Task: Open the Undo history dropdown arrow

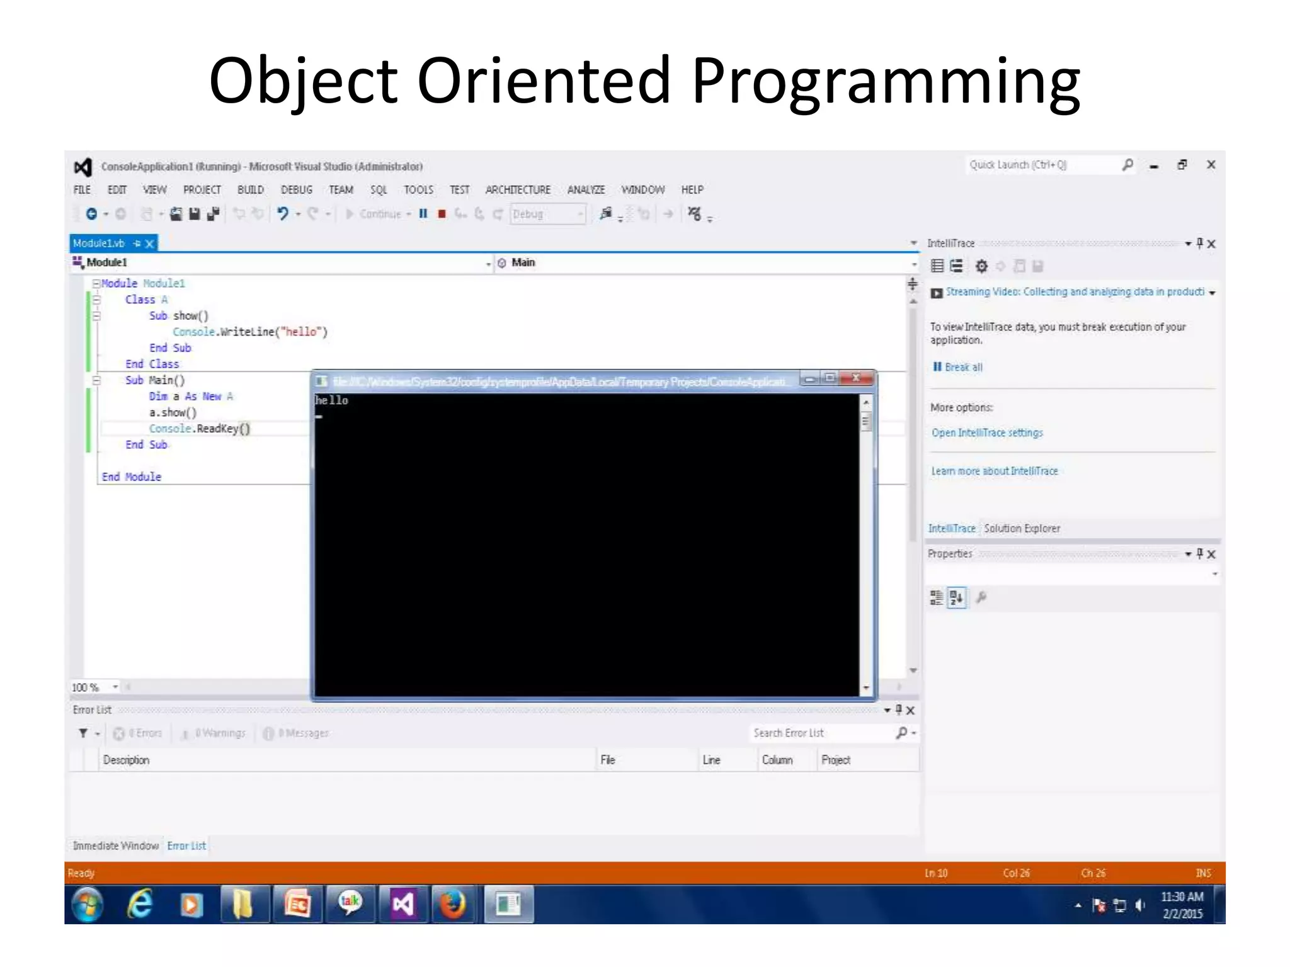Action: coord(299,215)
